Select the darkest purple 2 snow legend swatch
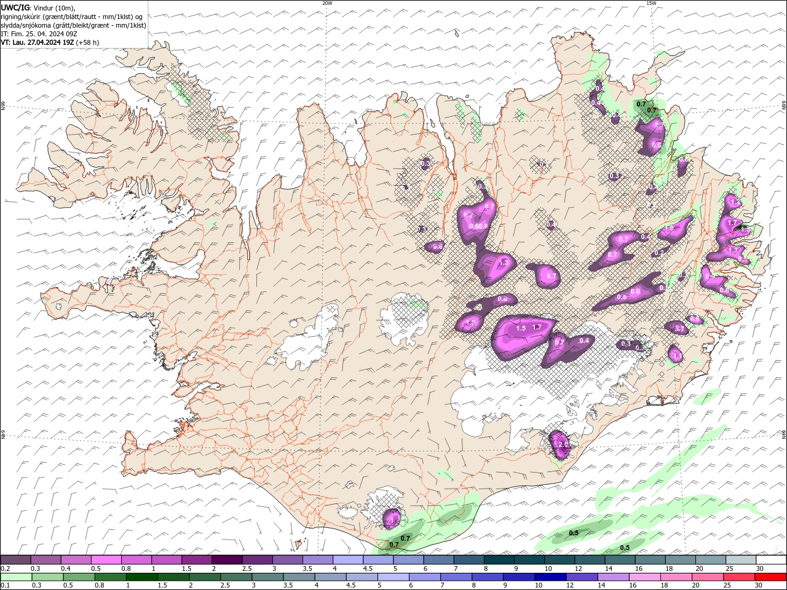 (226, 560)
